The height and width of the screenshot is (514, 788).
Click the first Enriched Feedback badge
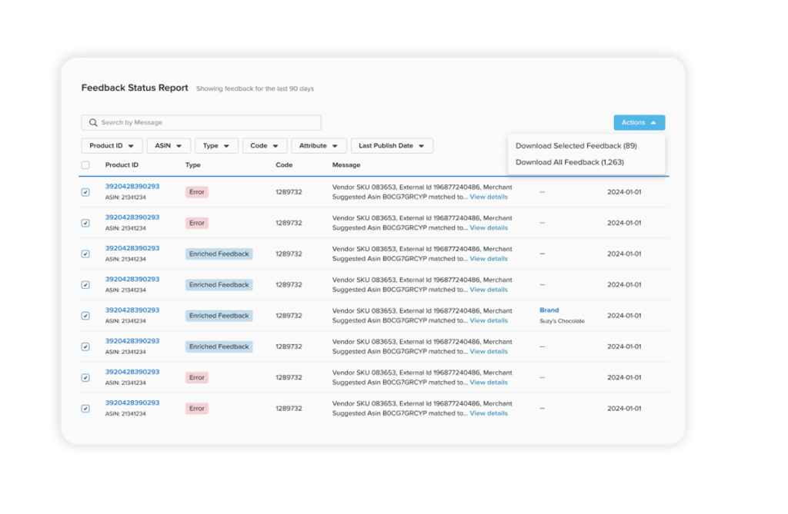(219, 254)
